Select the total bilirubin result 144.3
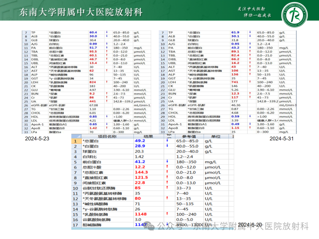319x239 pixels. pyautogui.click(x=141, y=172)
